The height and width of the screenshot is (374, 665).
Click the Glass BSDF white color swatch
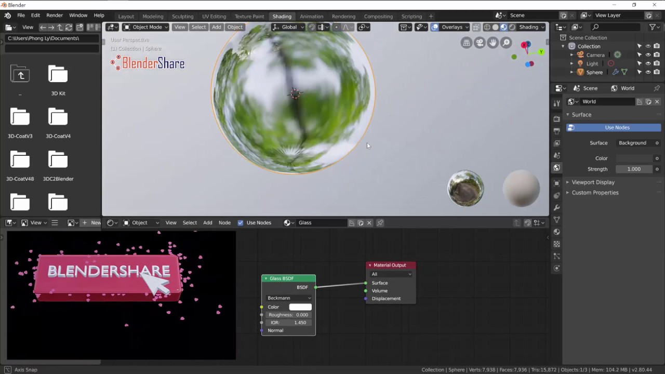click(x=300, y=307)
